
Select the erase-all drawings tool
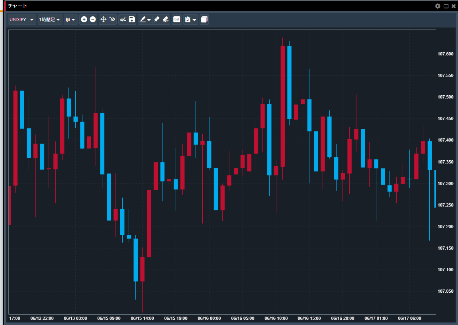pos(166,19)
